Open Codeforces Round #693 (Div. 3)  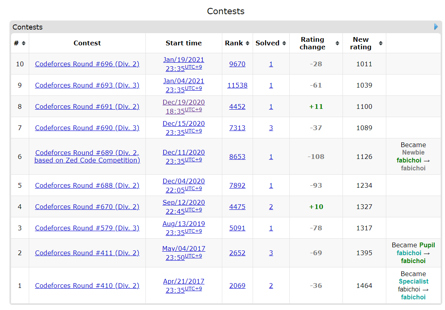click(87, 85)
